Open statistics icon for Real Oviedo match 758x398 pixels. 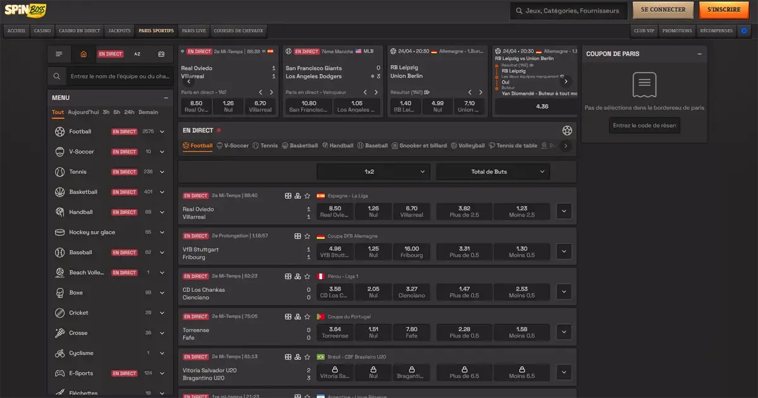click(288, 196)
